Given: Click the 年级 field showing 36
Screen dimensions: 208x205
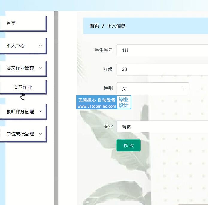Looking at the screenshot, I should tap(163, 69).
